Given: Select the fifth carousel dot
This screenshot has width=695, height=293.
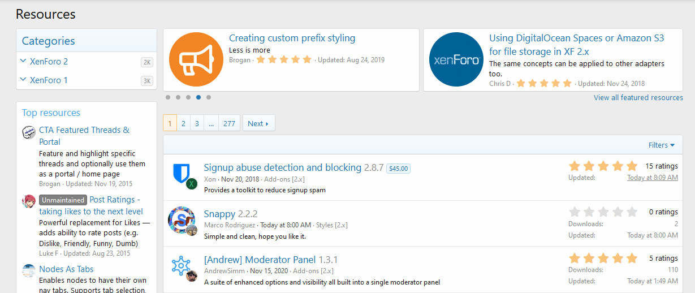Looking at the screenshot, I should click(x=209, y=97).
